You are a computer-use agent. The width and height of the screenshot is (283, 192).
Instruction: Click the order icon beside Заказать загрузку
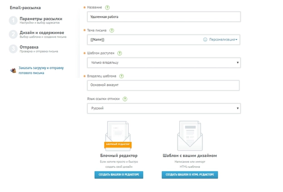click(14, 71)
